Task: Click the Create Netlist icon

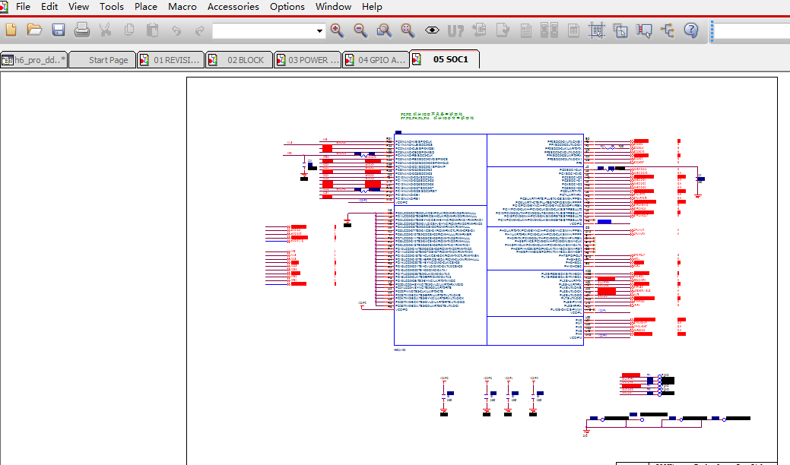Action: coord(526,30)
